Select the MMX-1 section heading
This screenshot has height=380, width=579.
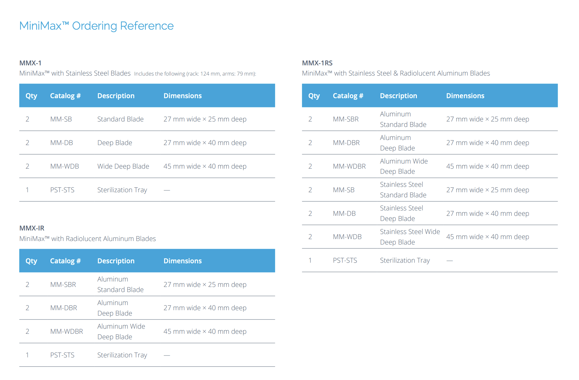coord(30,63)
